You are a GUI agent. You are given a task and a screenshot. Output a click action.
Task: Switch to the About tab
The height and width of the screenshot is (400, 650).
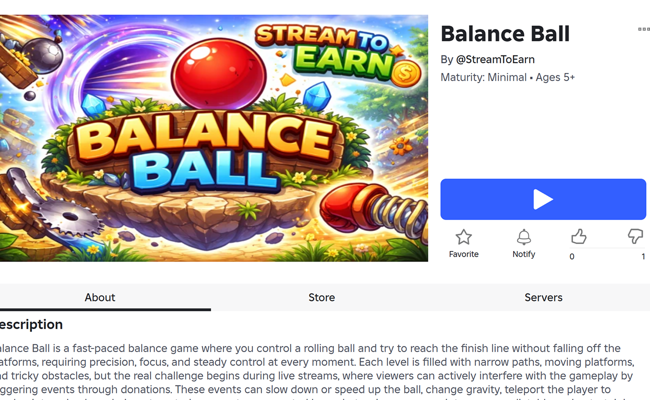[x=100, y=297]
